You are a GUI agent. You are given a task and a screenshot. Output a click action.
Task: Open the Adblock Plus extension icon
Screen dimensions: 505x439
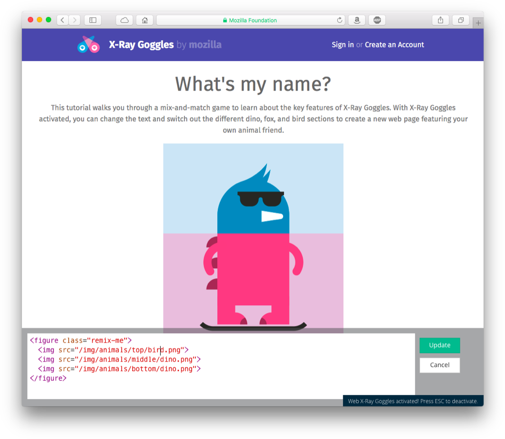pyautogui.click(x=377, y=20)
